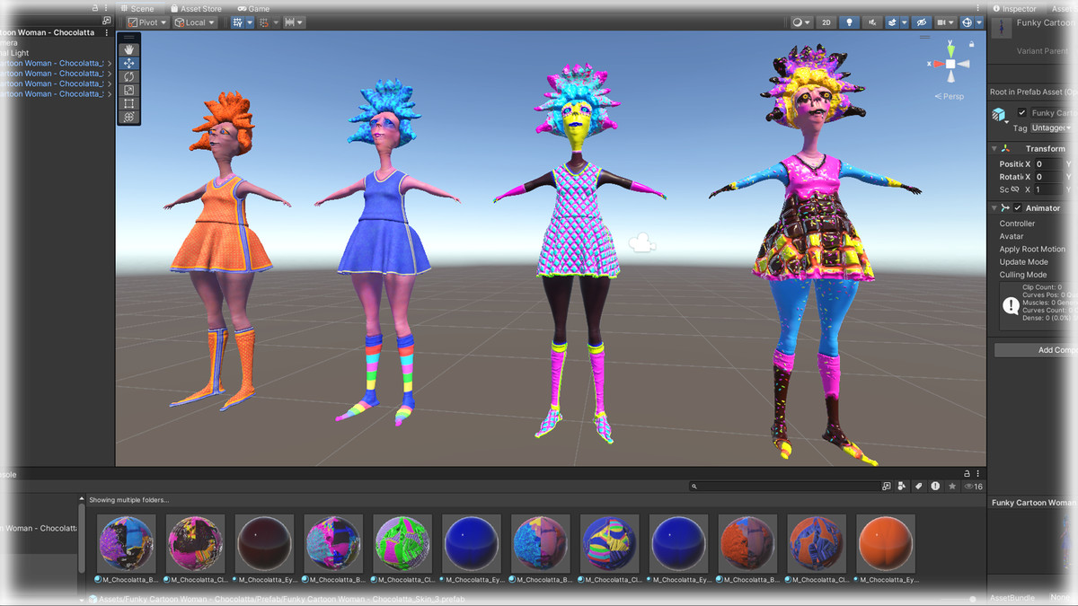Open the Gizmos dropdown arrow

(x=978, y=22)
